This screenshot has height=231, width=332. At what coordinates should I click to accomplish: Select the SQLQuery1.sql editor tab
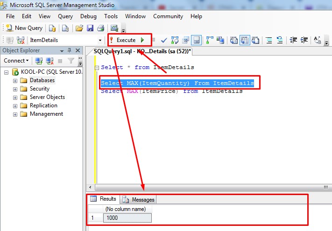click(x=142, y=51)
